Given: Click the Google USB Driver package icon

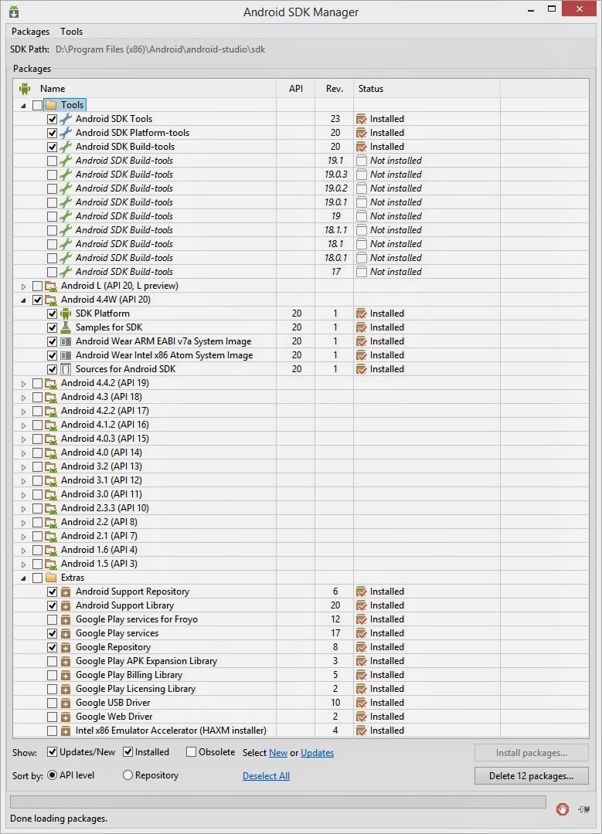Looking at the screenshot, I should point(66,703).
